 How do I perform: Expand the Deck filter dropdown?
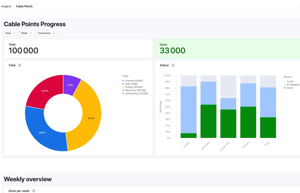click(x=27, y=33)
